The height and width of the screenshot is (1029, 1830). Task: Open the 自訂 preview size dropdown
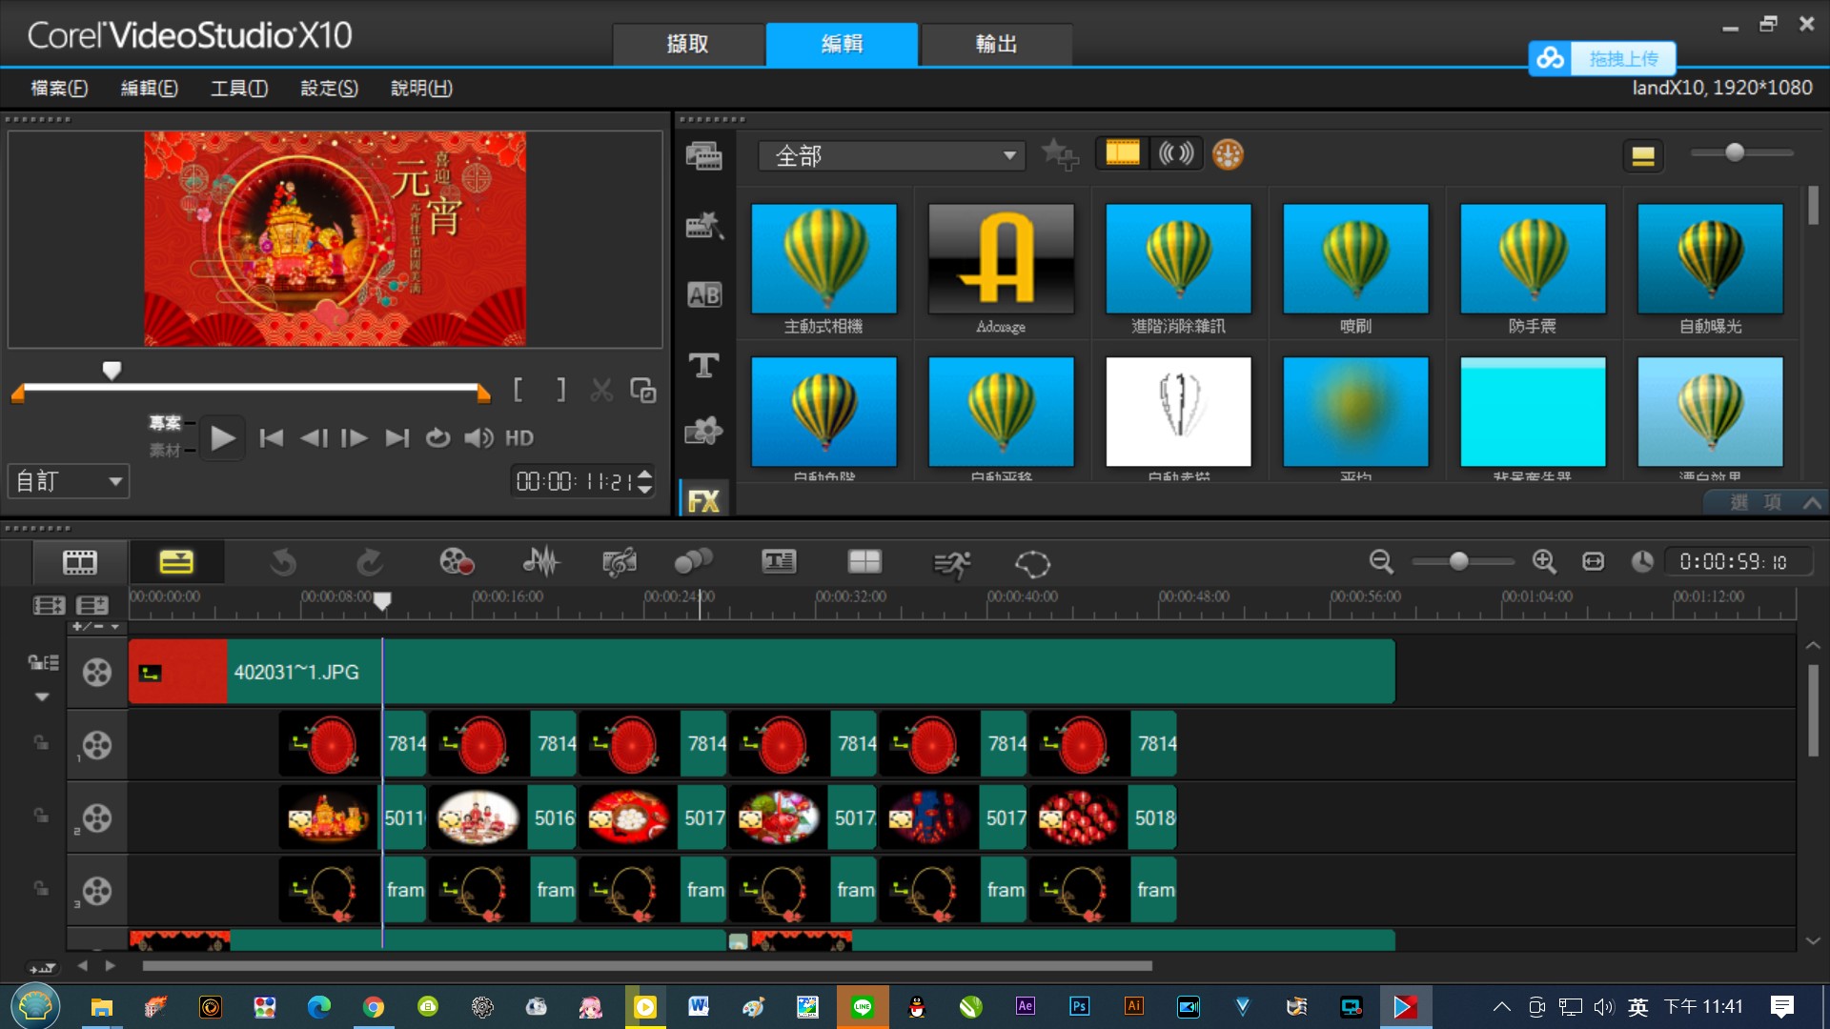point(69,481)
